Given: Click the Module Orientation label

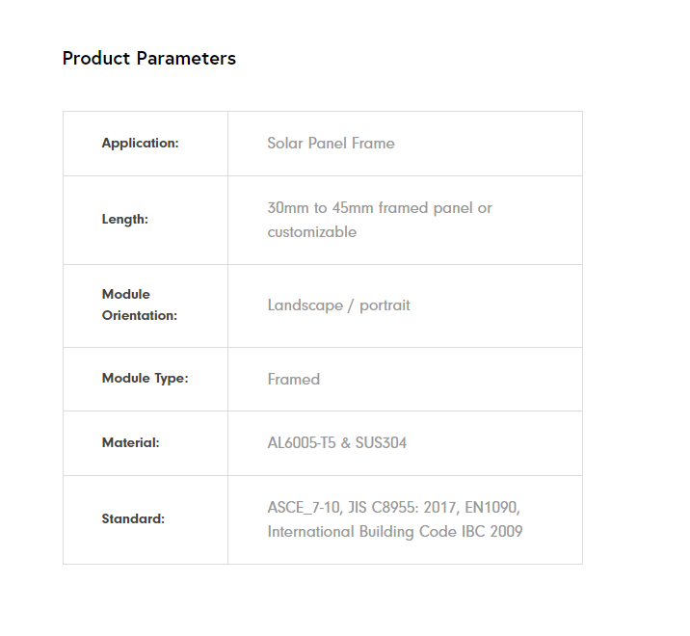Looking at the screenshot, I should pos(139,305).
